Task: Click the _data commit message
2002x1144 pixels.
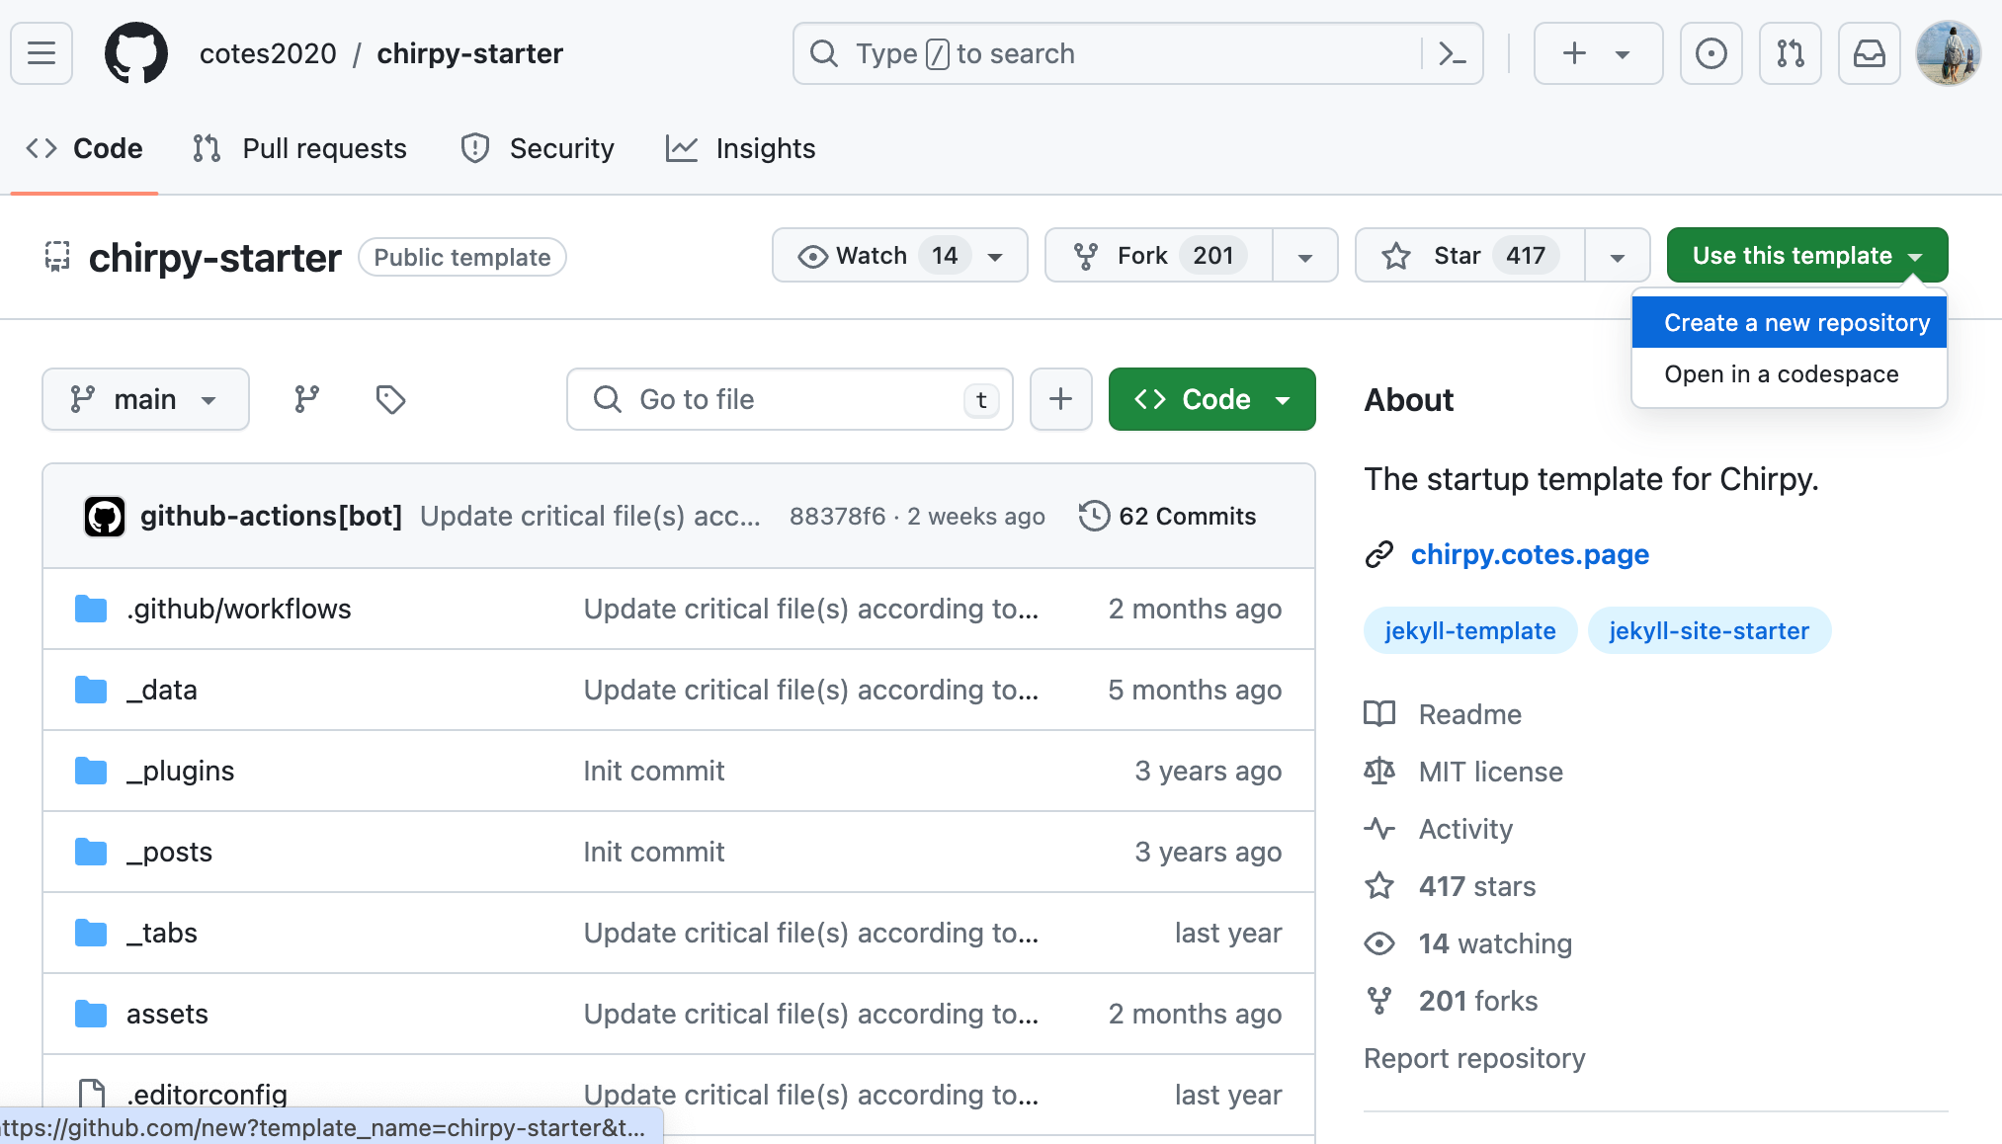Action: pos(810,690)
